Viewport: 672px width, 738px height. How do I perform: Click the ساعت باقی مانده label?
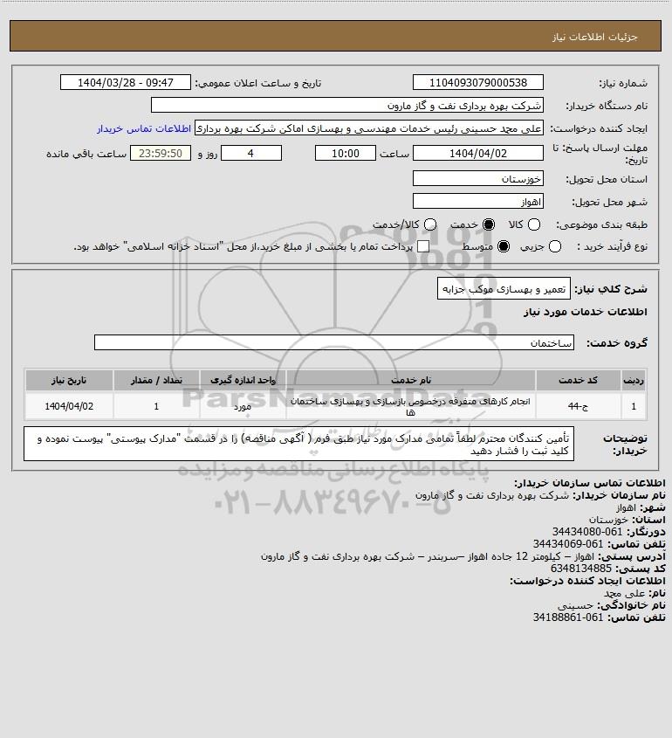(86, 154)
